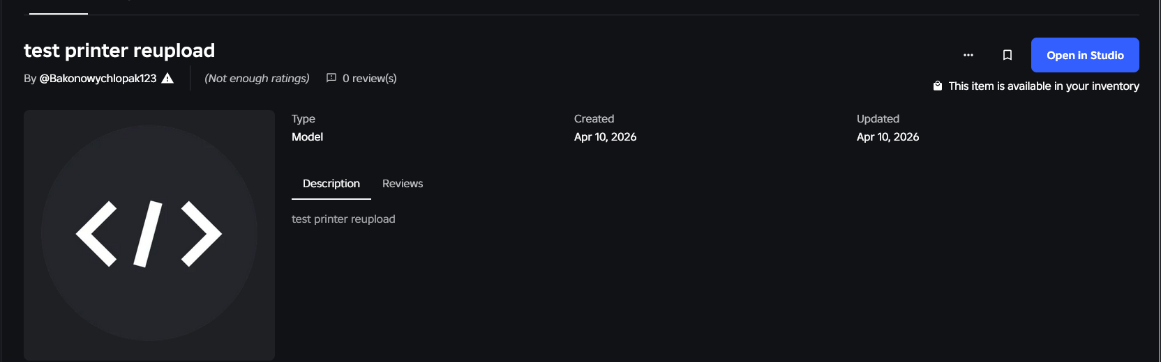Click the Type field label
The width and height of the screenshot is (1161, 362).
coord(304,119)
